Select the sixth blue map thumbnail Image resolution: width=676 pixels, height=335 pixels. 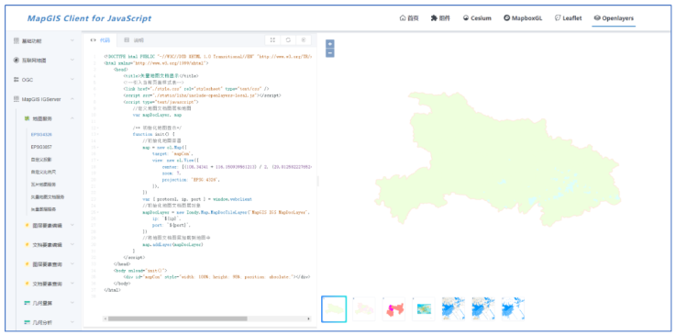click(x=483, y=308)
